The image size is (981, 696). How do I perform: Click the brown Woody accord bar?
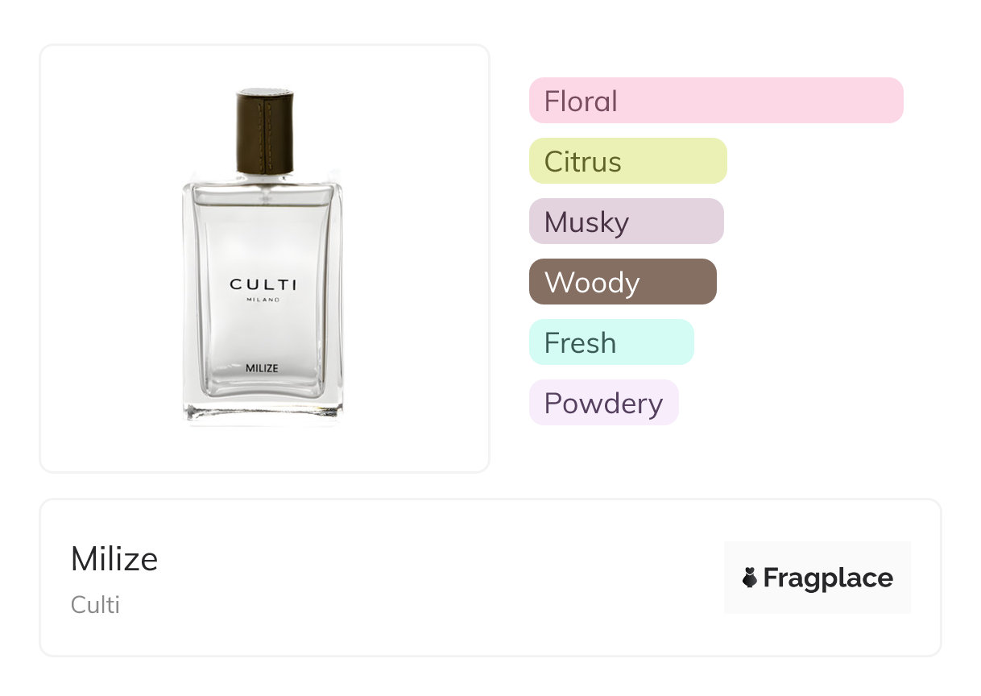pyautogui.click(x=622, y=282)
